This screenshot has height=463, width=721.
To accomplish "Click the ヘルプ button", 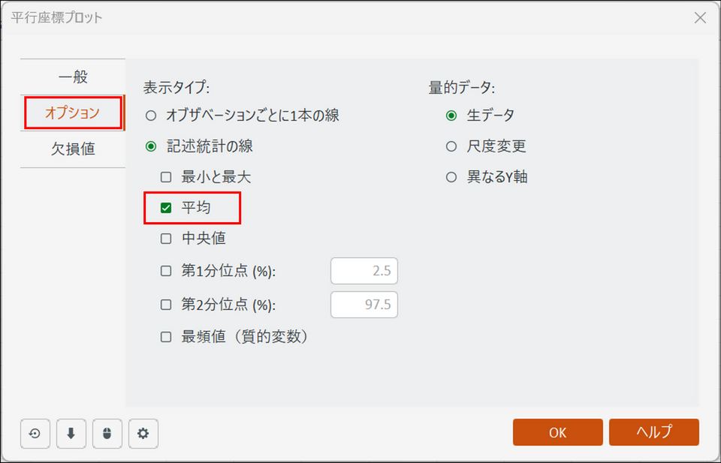I will (653, 432).
